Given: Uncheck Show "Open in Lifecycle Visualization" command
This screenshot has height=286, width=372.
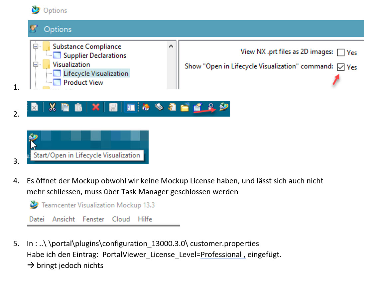Looking at the screenshot, I should pyautogui.click(x=341, y=67).
